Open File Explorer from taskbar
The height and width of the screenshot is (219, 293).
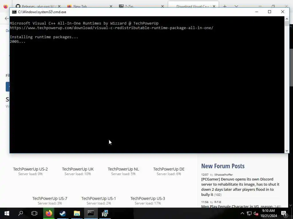click(x=77, y=213)
